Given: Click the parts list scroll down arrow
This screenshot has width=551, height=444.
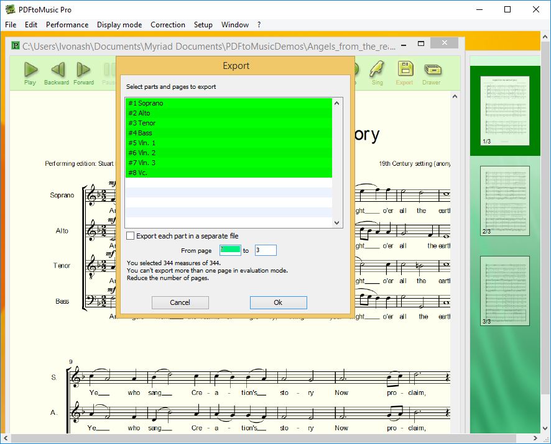Looking at the screenshot, I should (336, 223).
